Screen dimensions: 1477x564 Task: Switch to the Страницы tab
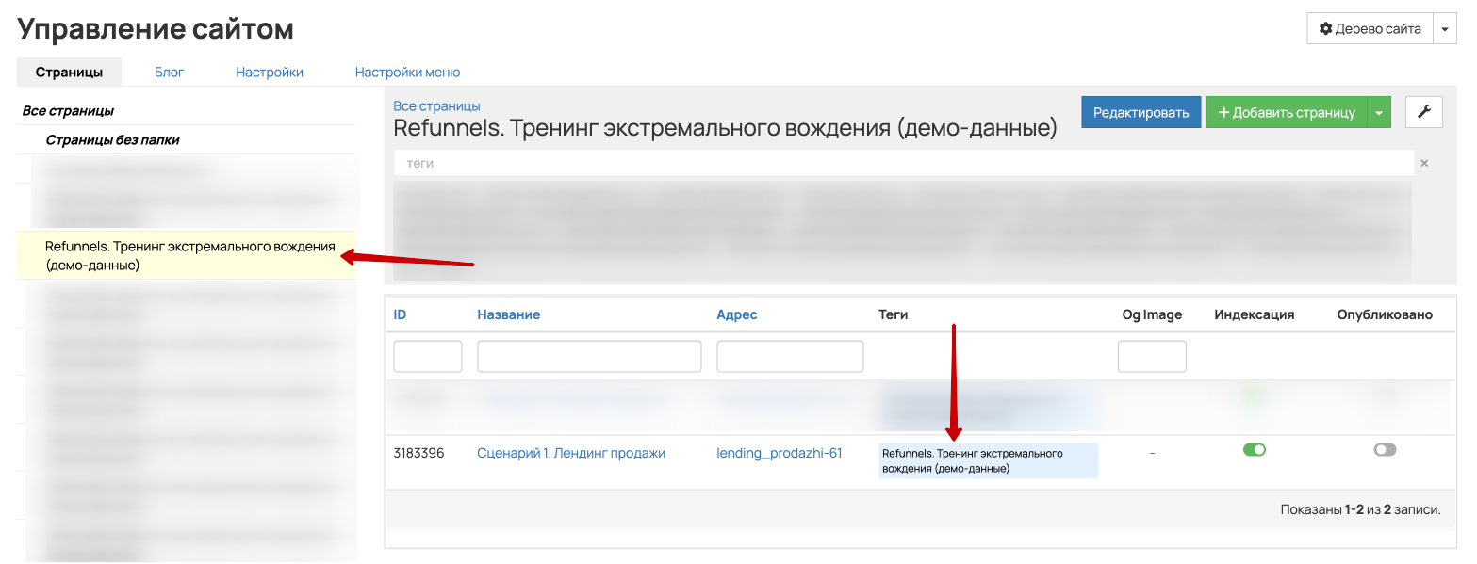[69, 72]
